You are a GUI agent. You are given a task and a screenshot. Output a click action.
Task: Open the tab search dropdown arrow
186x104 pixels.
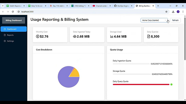[x=3, y=6]
